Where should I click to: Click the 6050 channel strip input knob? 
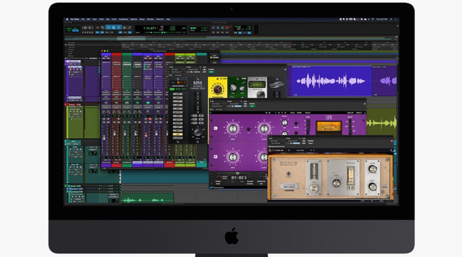coord(197,132)
